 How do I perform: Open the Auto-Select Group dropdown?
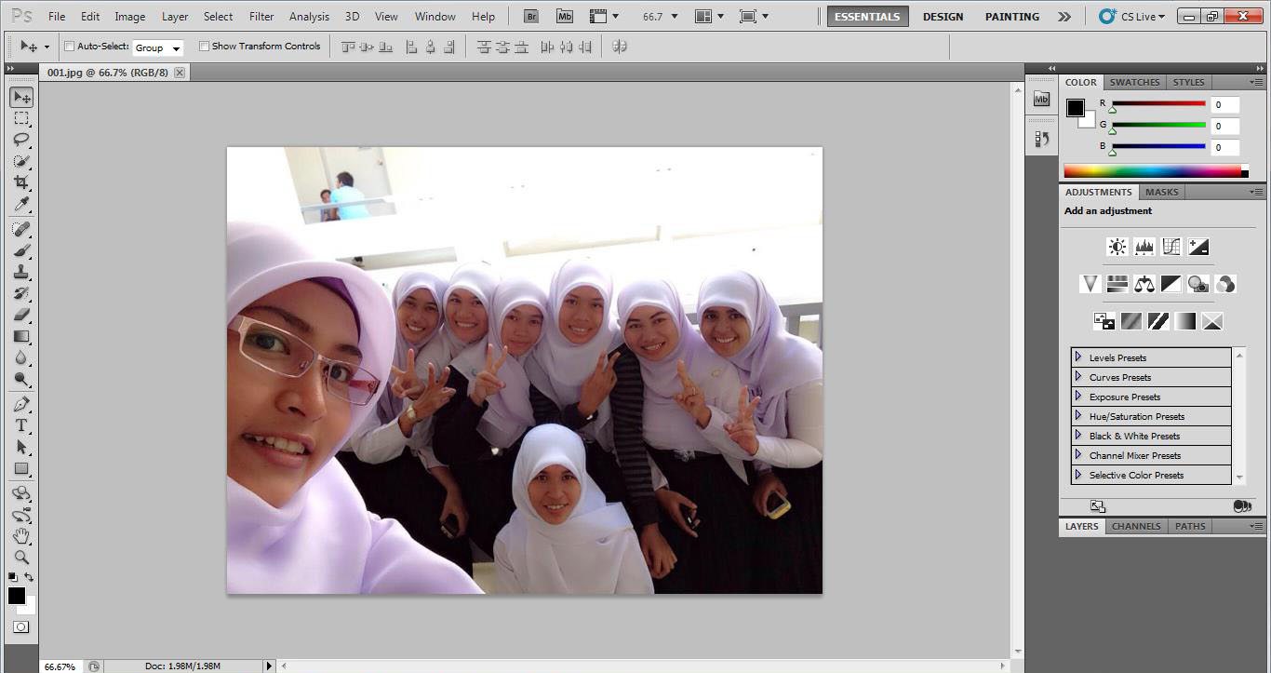(158, 47)
